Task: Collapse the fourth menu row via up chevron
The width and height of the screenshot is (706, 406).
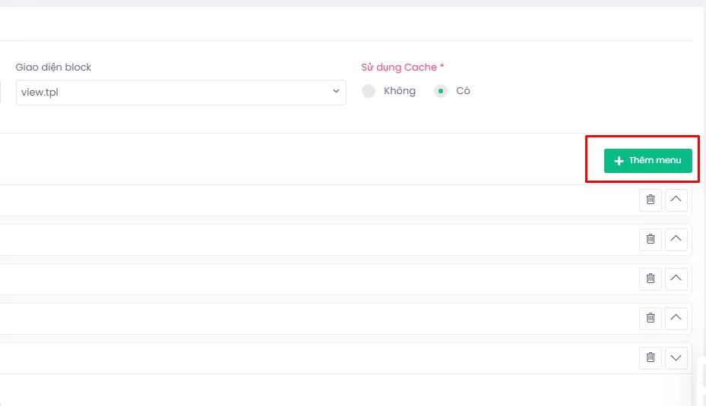Action: pyautogui.click(x=676, y=318)
